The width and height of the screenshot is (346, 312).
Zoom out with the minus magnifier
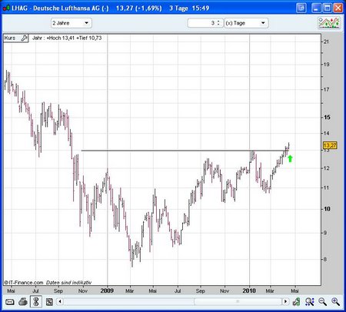coord(322,302)
